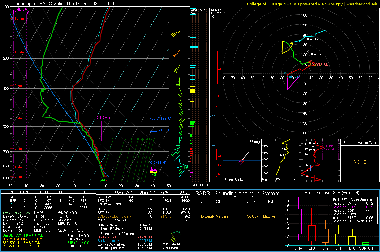Screen dimensions: 380x252
Task: Click the Theta-E v. Pres inset label
Action: click(281, 152)
